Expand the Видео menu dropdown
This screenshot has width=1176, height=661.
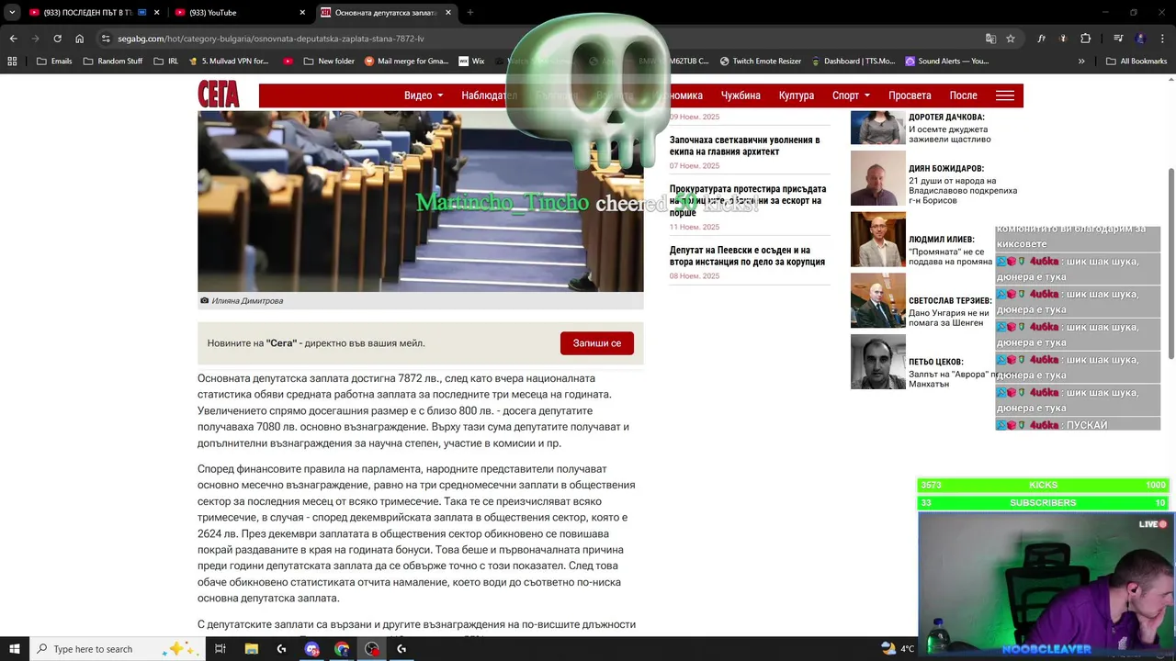pyautogui.click(x=424, y=95)
